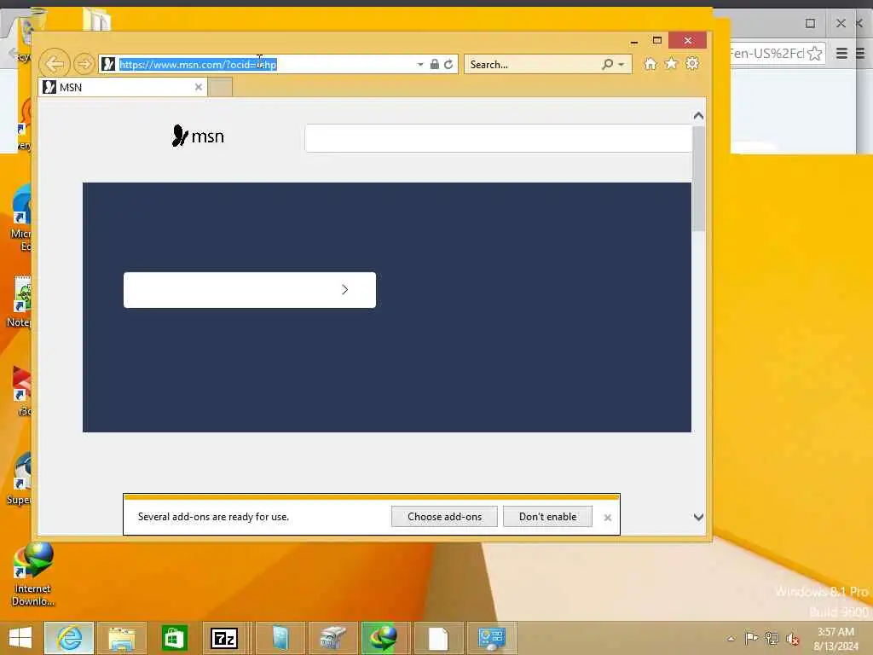The height and width of the screenshot is (655, 873).
Task: Click the network tray icon
Action: tap(772, 638)
